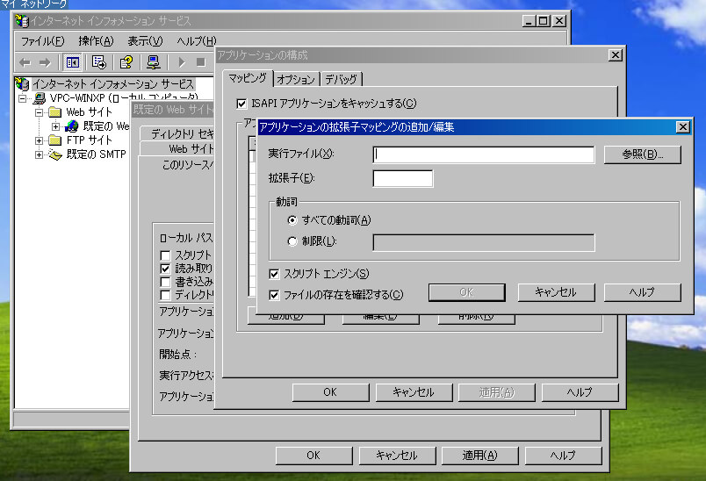Open the 操作 menu

(x=96, y=41)
